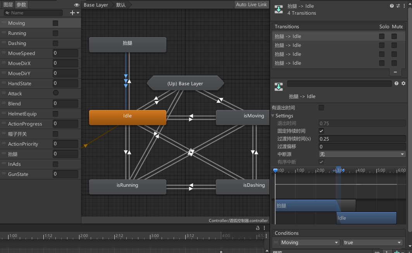This screenshot has width=412, height=253.
Task: Enable the Running parameter checkbox
Action: pyautogui.click(x=55, y=33)
